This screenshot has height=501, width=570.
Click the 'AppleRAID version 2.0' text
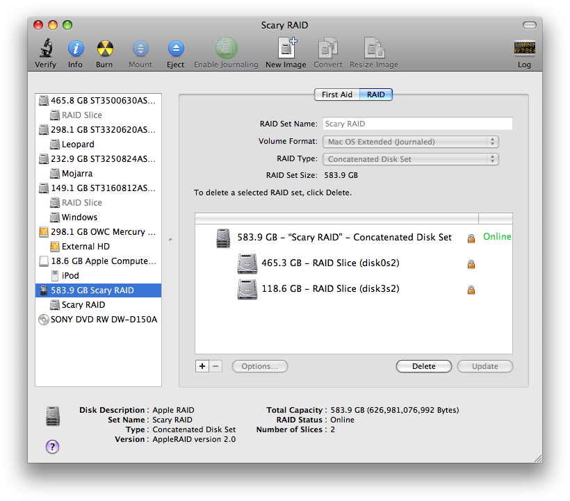click(194, 439)
